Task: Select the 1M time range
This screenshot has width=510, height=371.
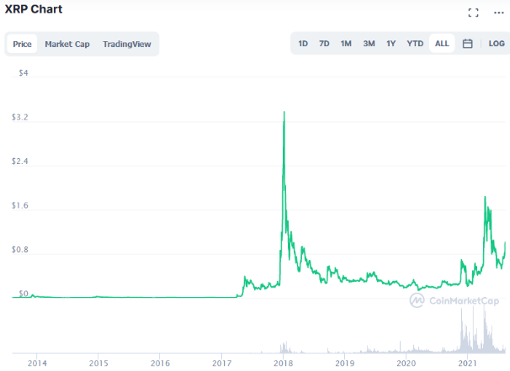Action: point(346,44)
